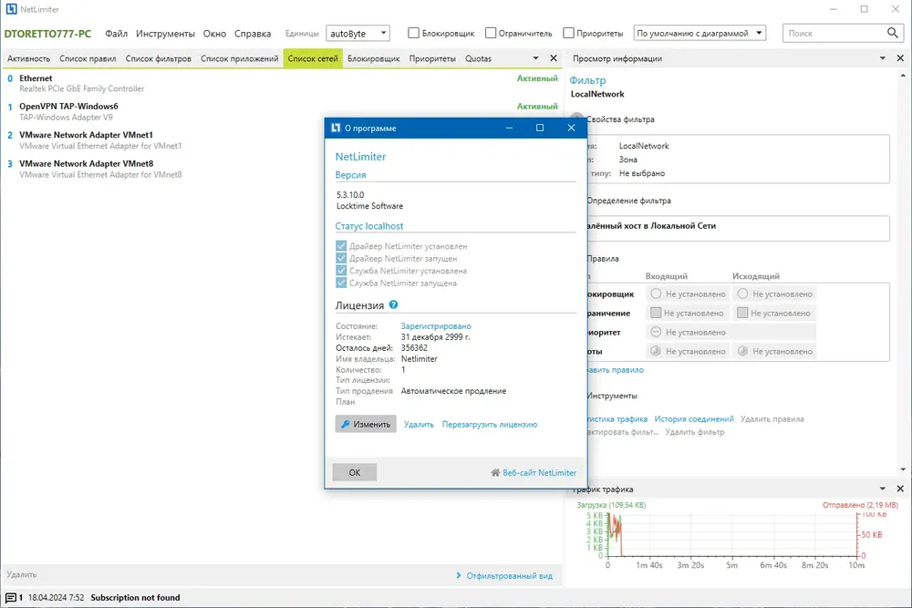Open the tab list overflow arrow
Viewport: 912px width, 608px height.
coord(535,58)
